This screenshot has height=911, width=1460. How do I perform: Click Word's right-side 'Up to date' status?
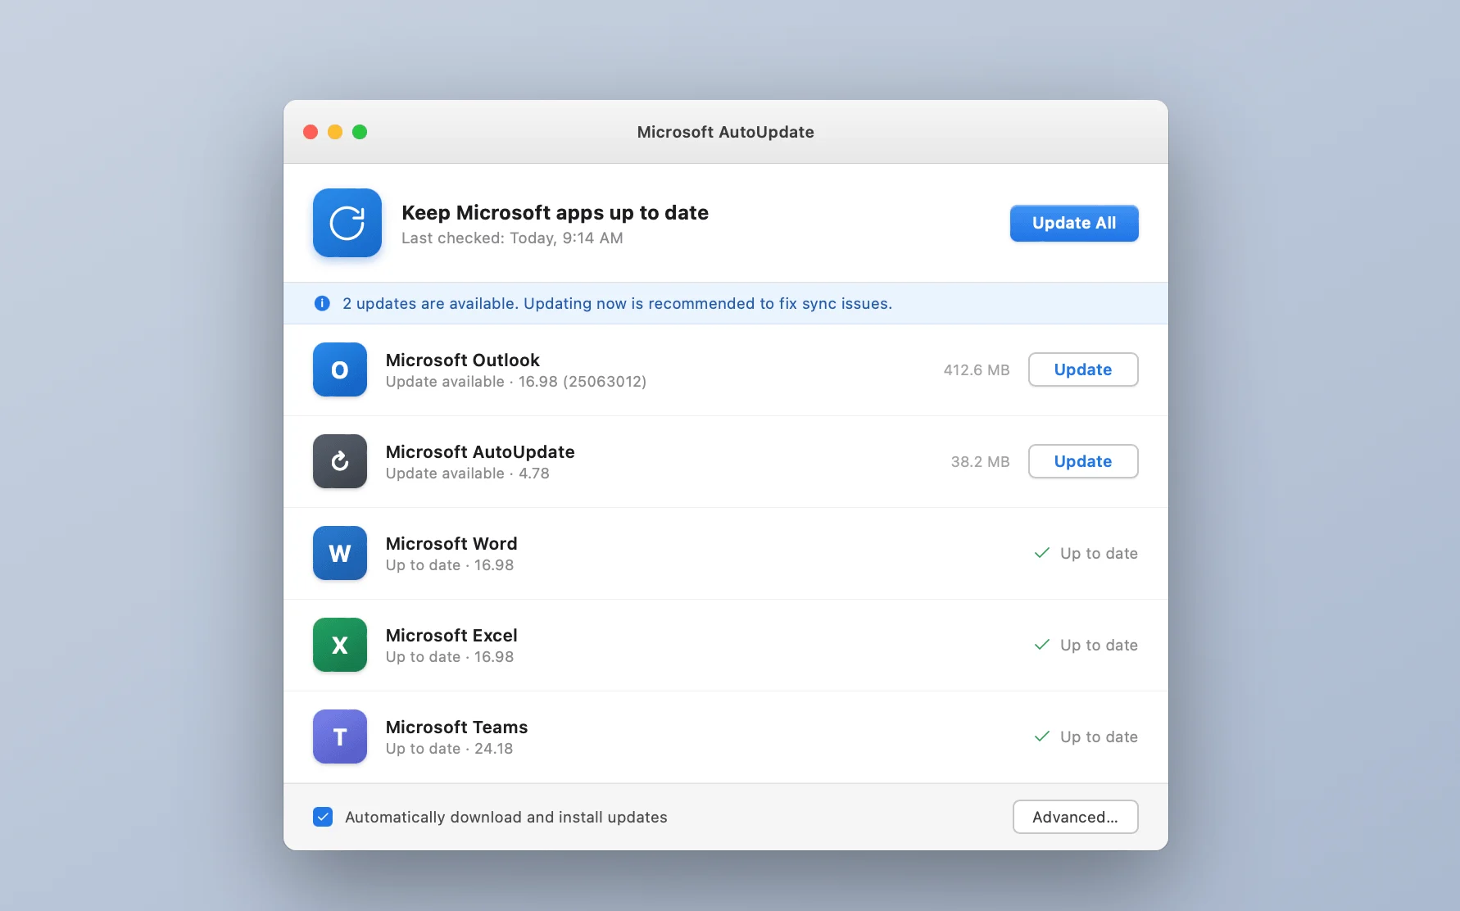1099,553
